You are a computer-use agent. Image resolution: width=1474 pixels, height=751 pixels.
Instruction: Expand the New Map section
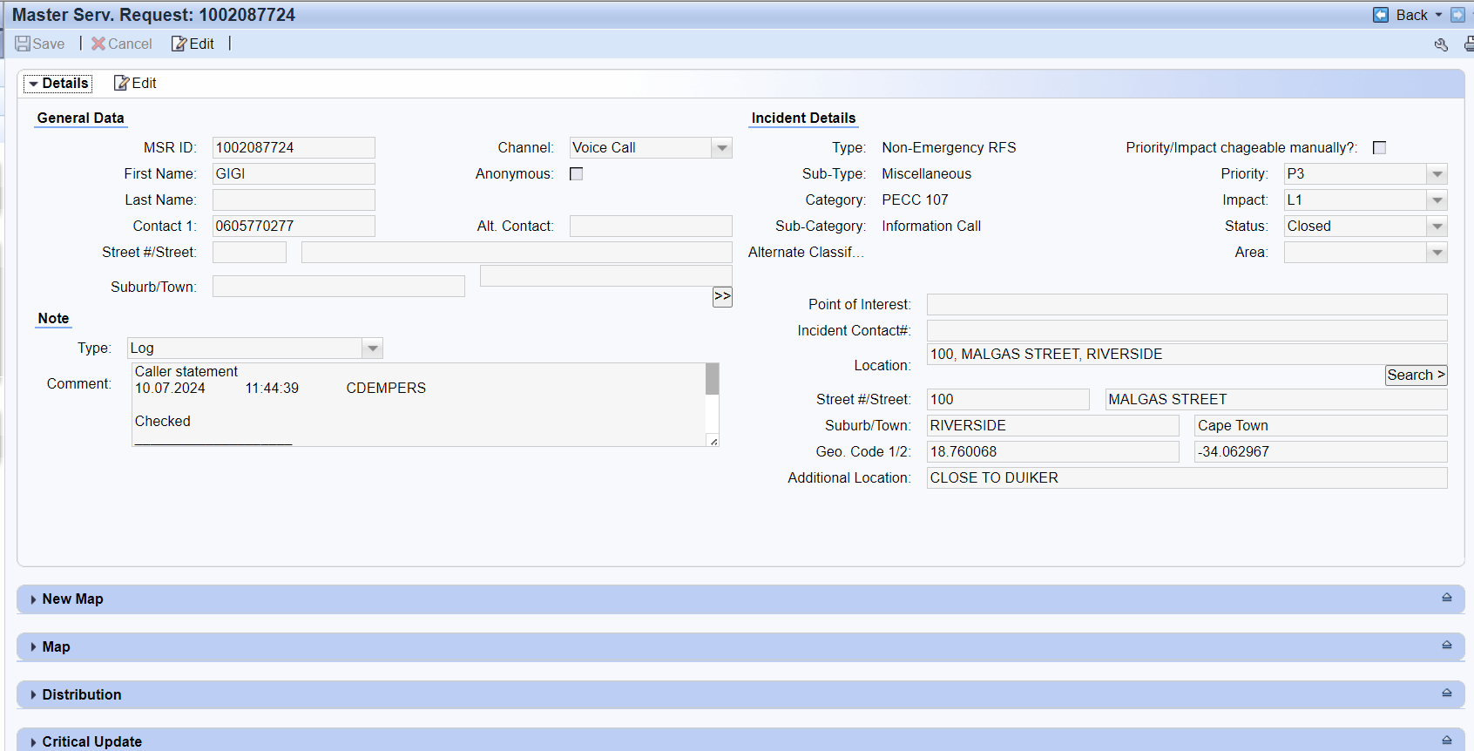(x=33, y=599)
